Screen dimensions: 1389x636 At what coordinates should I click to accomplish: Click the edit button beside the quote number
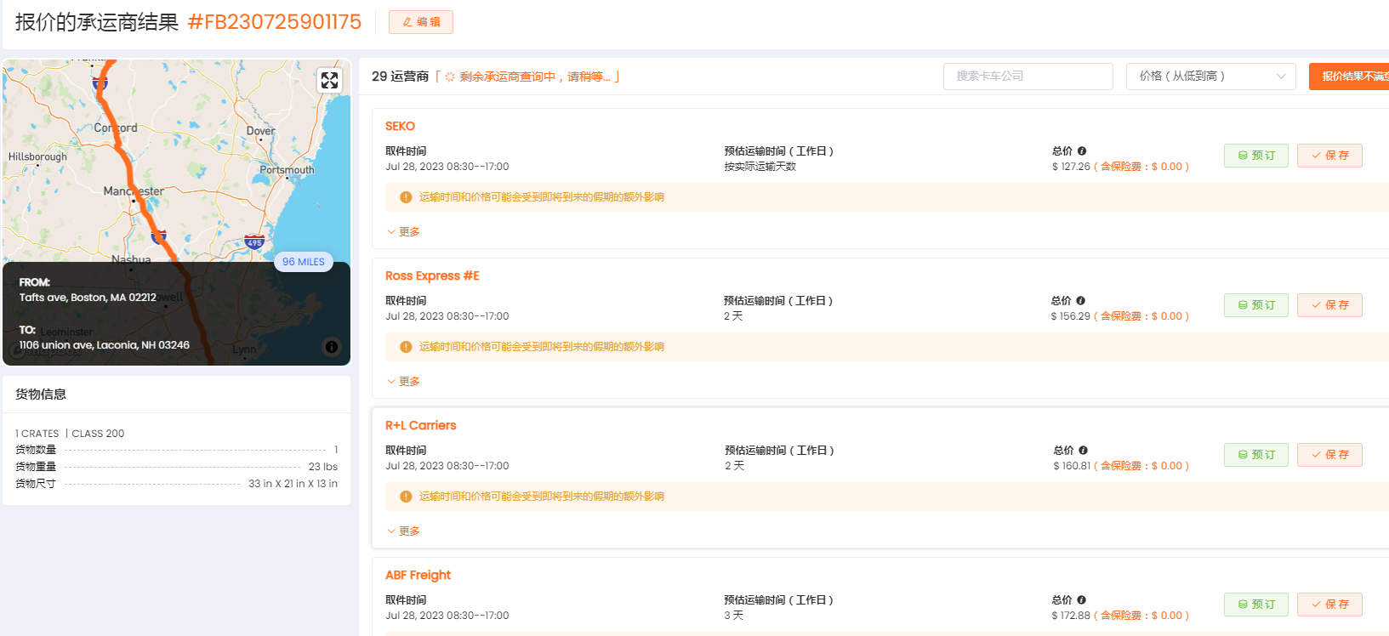pos(421,22)
